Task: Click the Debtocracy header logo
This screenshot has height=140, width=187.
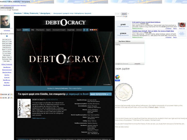Action: 66,23
